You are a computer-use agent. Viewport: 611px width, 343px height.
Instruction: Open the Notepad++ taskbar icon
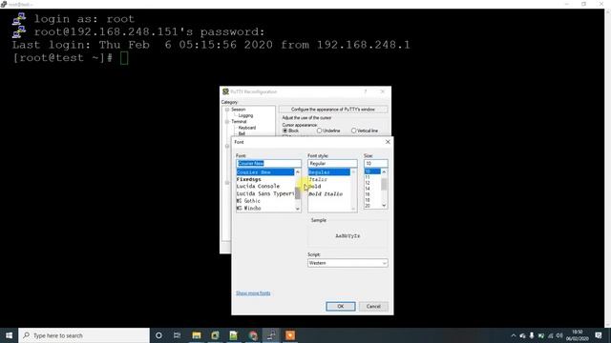click(233, 335)
